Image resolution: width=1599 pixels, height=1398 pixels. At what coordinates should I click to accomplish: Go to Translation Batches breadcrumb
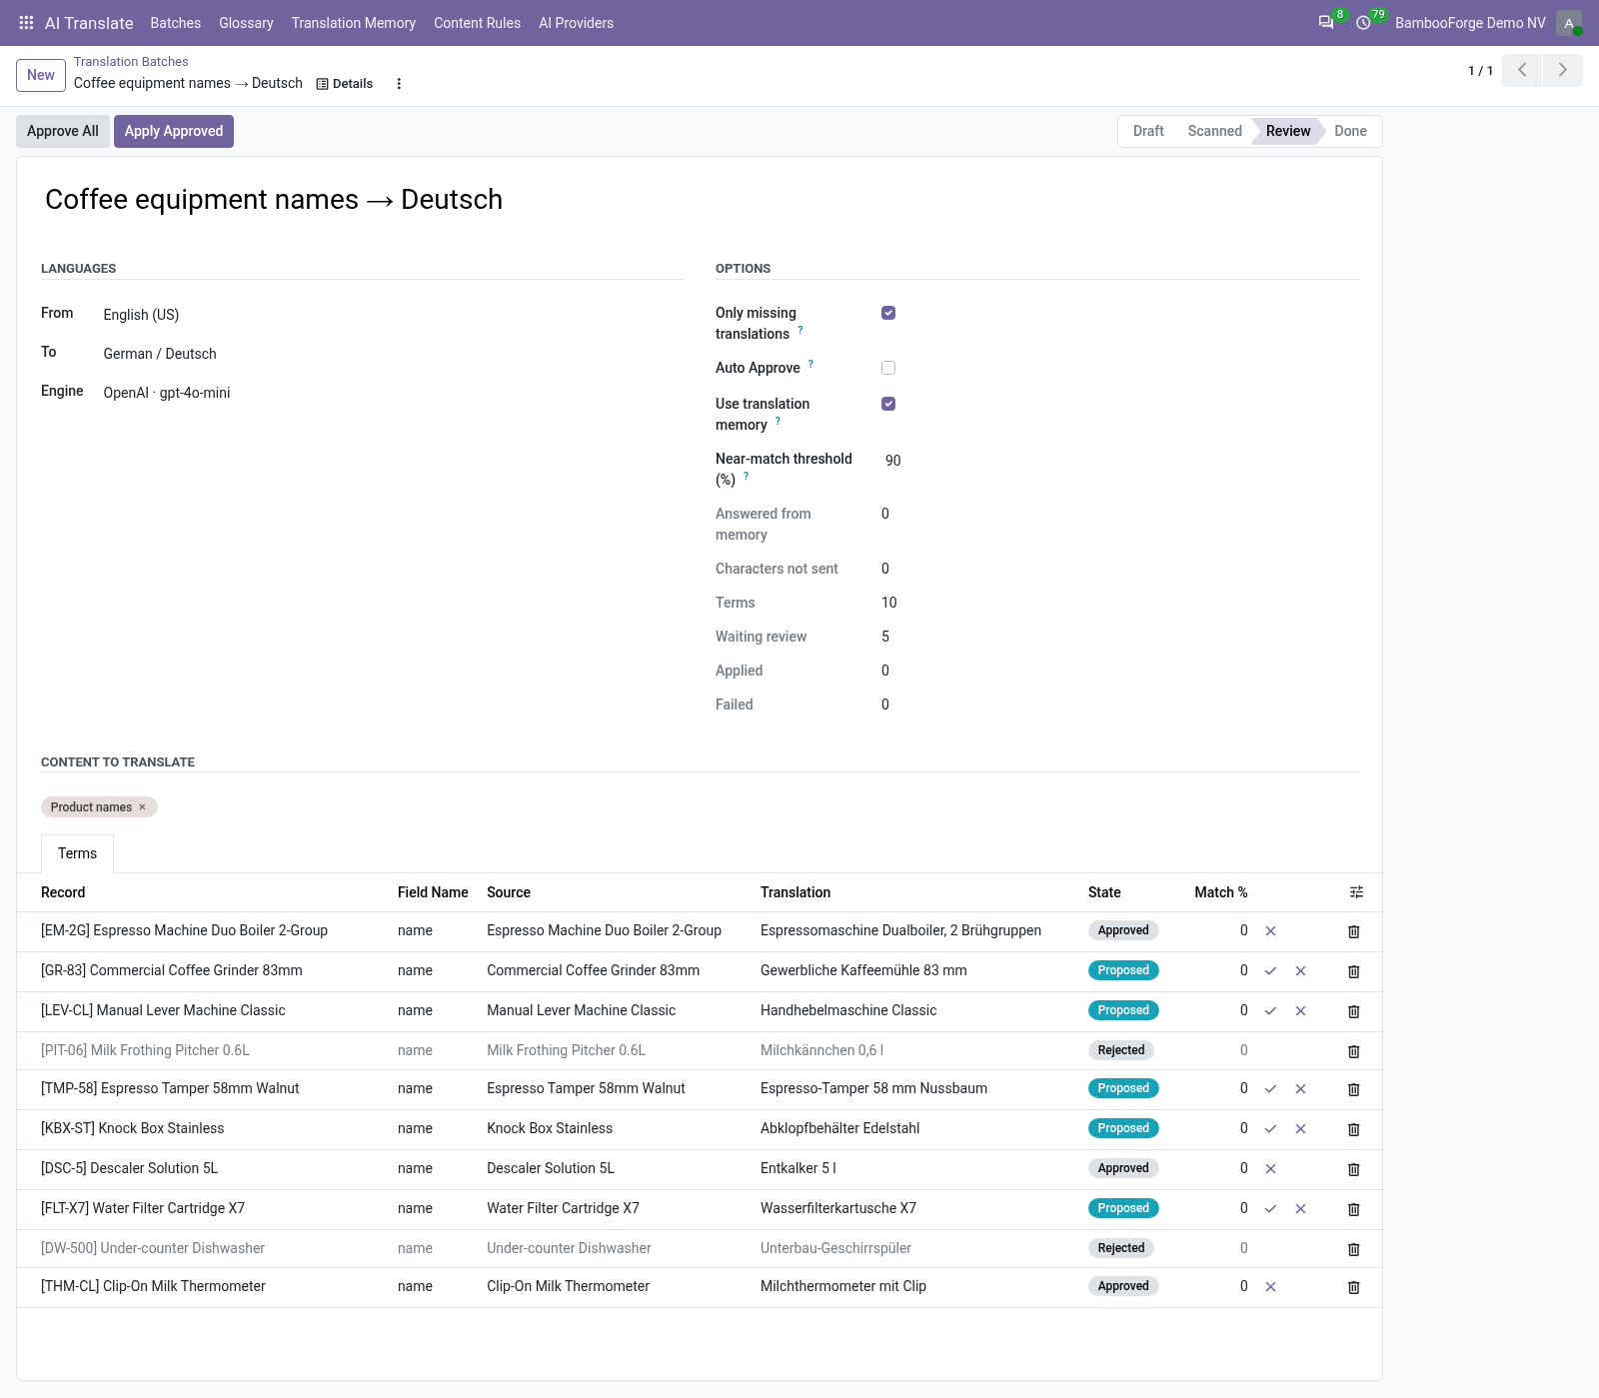(131, 62)
